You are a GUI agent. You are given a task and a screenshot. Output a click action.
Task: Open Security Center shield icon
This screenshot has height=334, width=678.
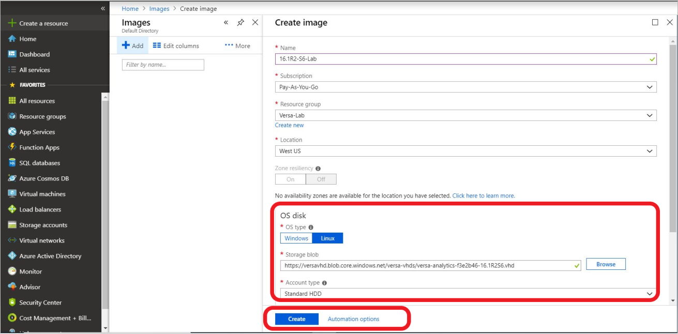coord(12,302)
